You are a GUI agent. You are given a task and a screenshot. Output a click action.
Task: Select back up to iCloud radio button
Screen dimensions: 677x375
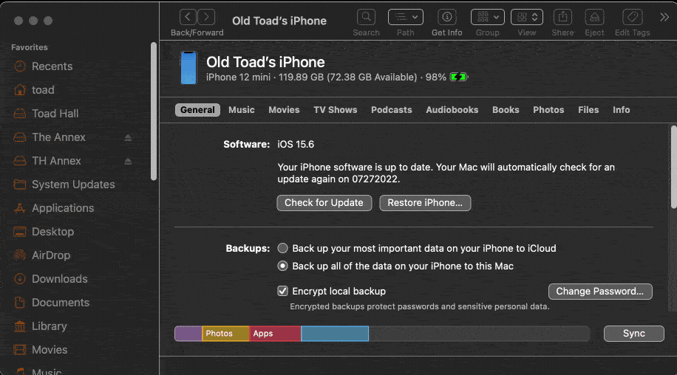coord(282,248)
